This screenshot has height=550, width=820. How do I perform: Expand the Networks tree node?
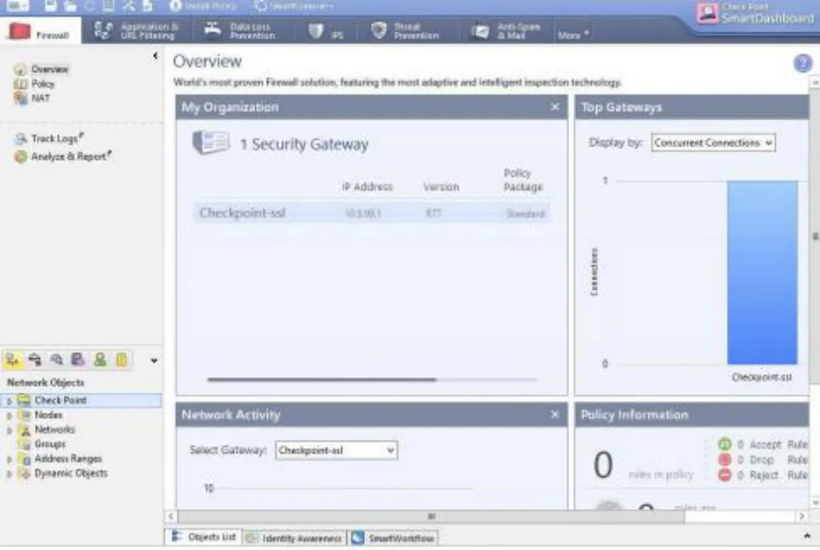coord(9,430)
